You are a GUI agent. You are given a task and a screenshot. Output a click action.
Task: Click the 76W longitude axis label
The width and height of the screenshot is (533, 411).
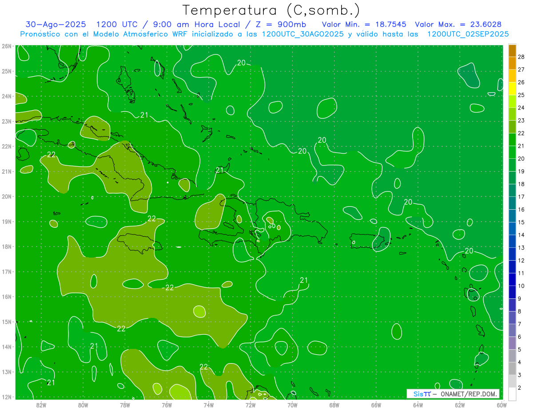(167, 405)
